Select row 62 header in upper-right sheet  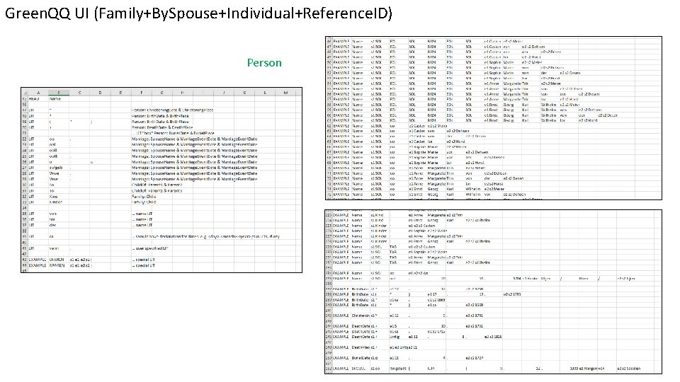click(x=329, y=126)
